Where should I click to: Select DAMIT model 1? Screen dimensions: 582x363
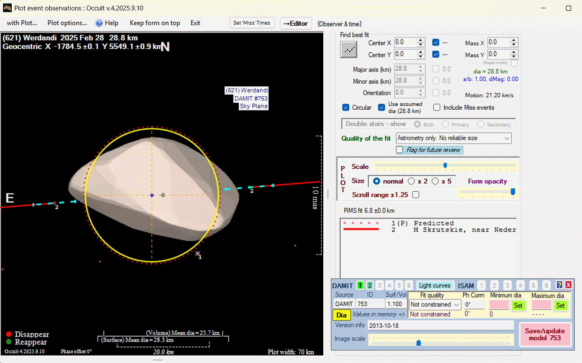point(360,285)
